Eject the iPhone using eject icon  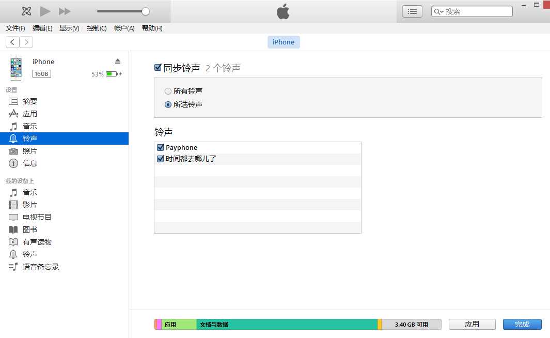tap(118, 61)
